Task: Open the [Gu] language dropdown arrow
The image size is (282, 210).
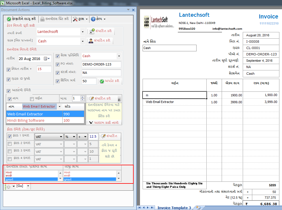Action: (28, 186)
